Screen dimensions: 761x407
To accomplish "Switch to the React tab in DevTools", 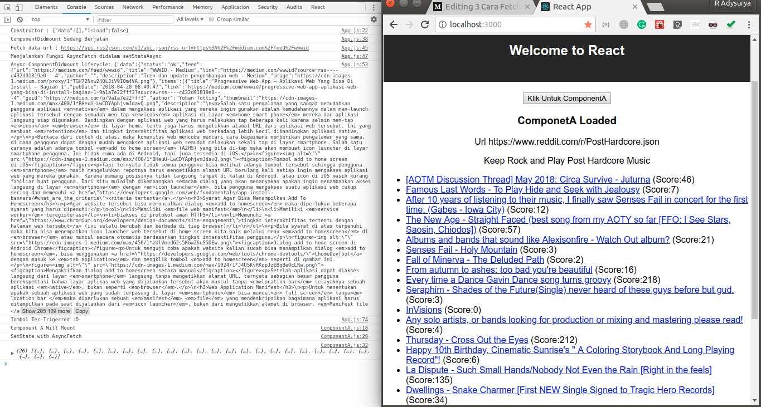I will click(x=318, y=7).
